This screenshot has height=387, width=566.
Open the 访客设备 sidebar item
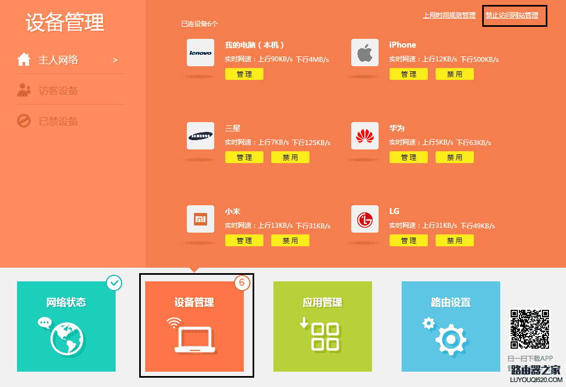(x=70, y=90)
